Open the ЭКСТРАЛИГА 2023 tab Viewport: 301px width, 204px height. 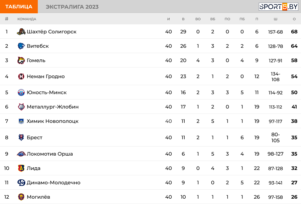pyautogui.click(x=72, y=7)
